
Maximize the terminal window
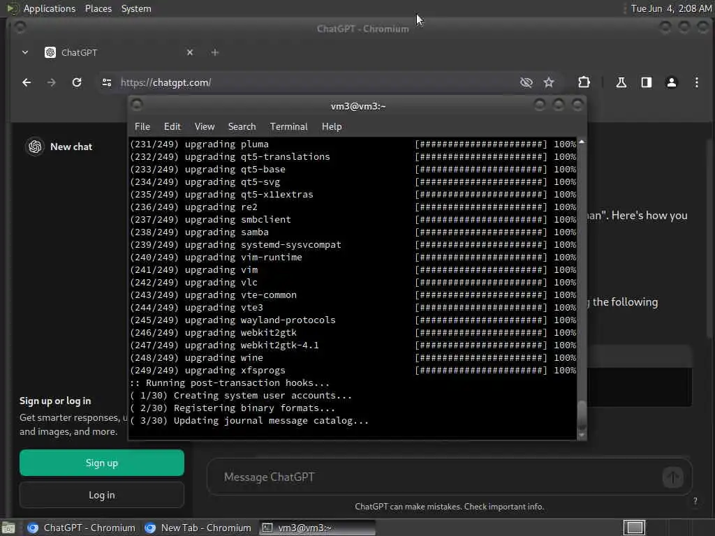(x=559, y=105)
